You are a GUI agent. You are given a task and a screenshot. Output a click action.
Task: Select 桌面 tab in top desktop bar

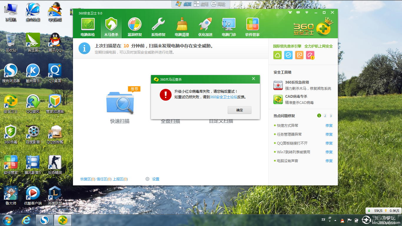tap(184, 4)
